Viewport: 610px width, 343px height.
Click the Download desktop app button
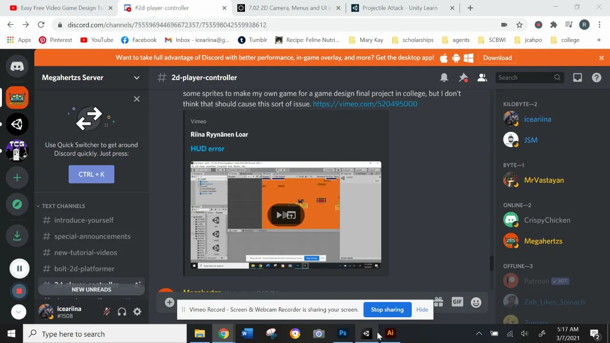498,58
